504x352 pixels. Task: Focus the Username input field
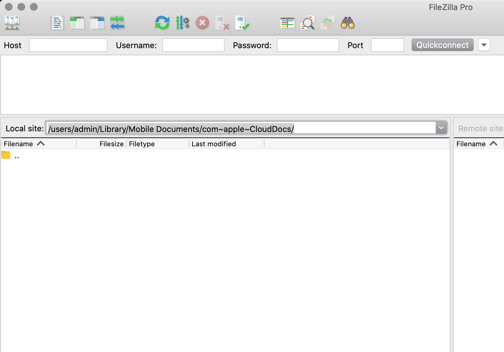click(x=193, y=45)
